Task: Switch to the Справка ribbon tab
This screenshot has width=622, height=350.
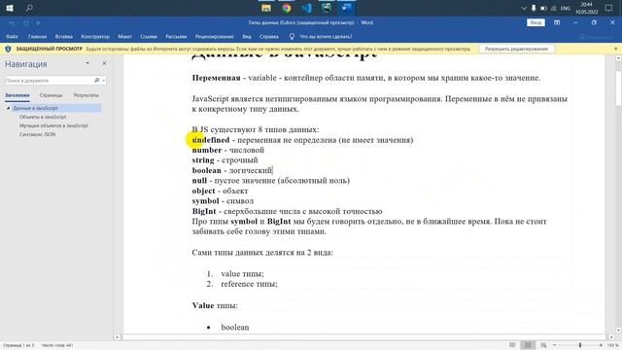Action: [269, 37]
